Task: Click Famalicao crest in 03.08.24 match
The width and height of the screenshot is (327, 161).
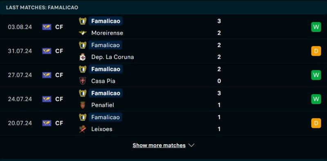Action: (83, 21)
